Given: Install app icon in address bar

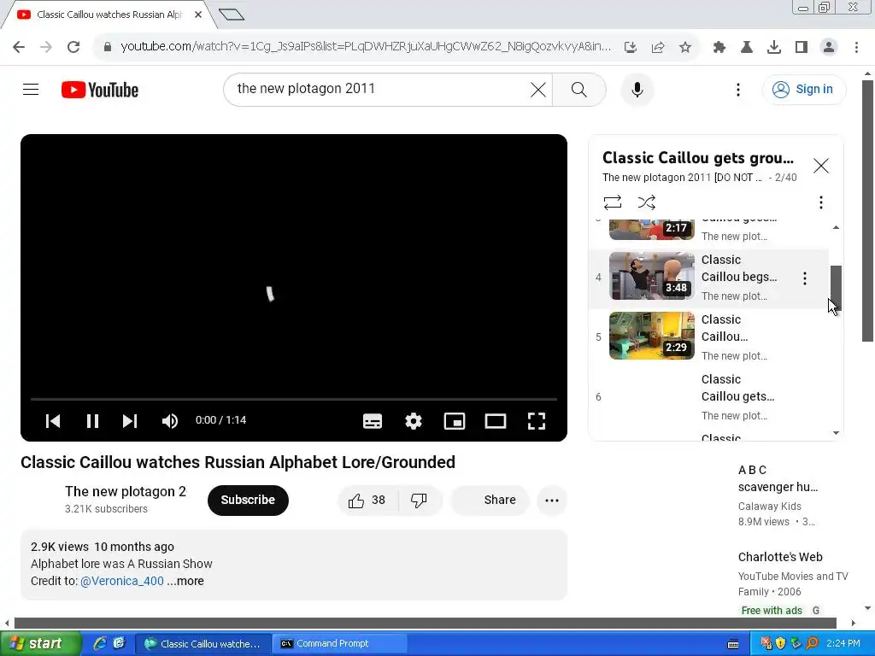Looking at the screenshot, I should 631,48.
